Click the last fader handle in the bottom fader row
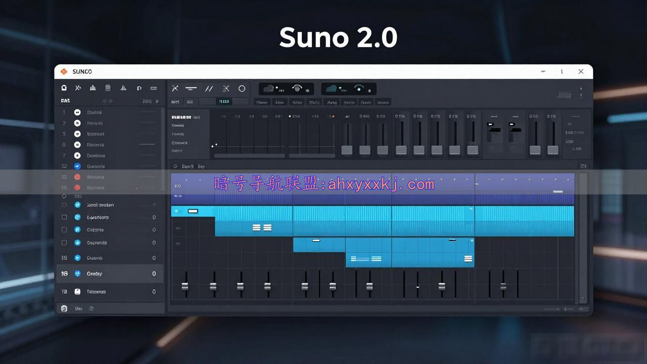Viewport: 647px width, 364px height. [x=503, y=287]
